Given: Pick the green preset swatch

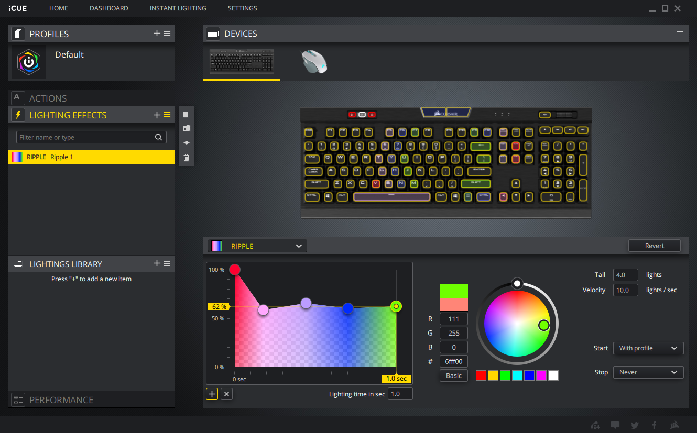Looking at the screenshot, I should pos(505,375).
